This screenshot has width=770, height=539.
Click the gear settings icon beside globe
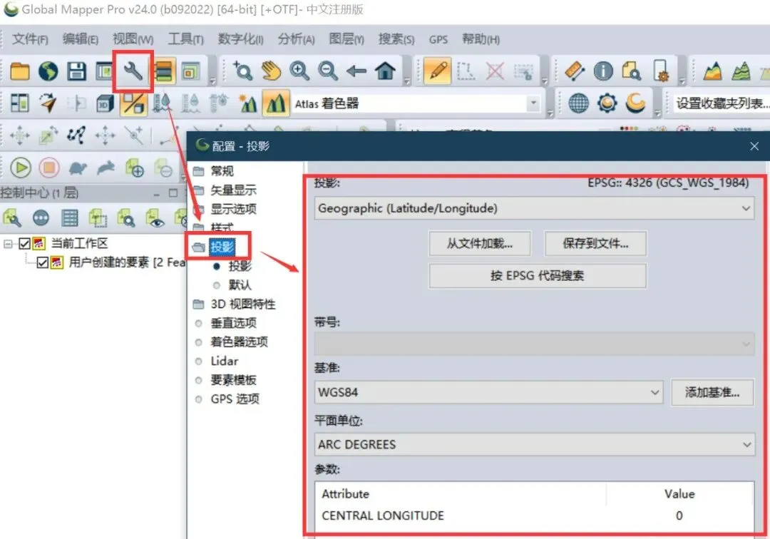(607, 103)
